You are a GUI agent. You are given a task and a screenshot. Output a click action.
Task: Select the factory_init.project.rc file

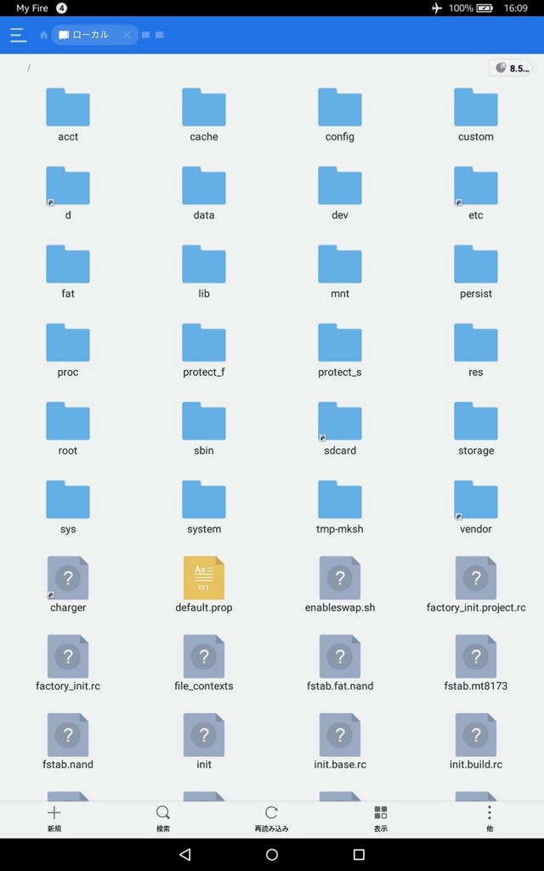[x=476, y=585]
